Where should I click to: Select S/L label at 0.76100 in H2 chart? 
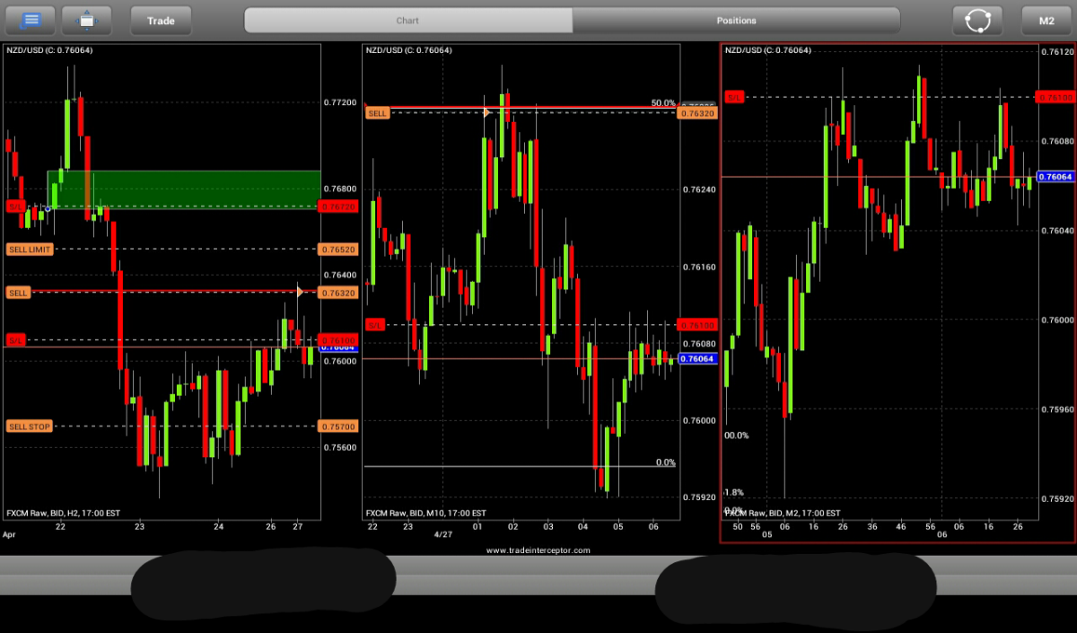click(x=15, y=340)
